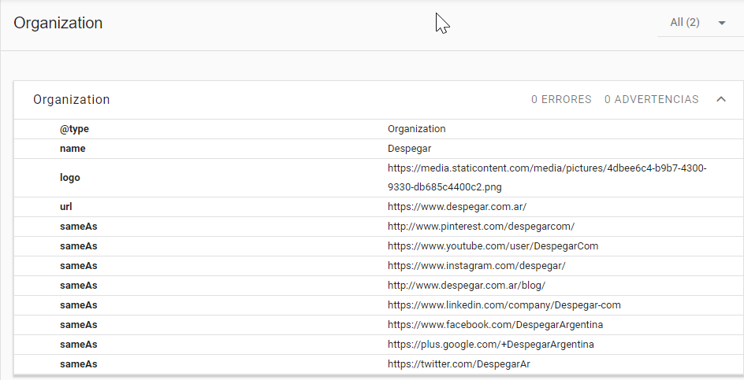Select the plus.google.com +DespegarArgentina URL

[x=491, y=345]
